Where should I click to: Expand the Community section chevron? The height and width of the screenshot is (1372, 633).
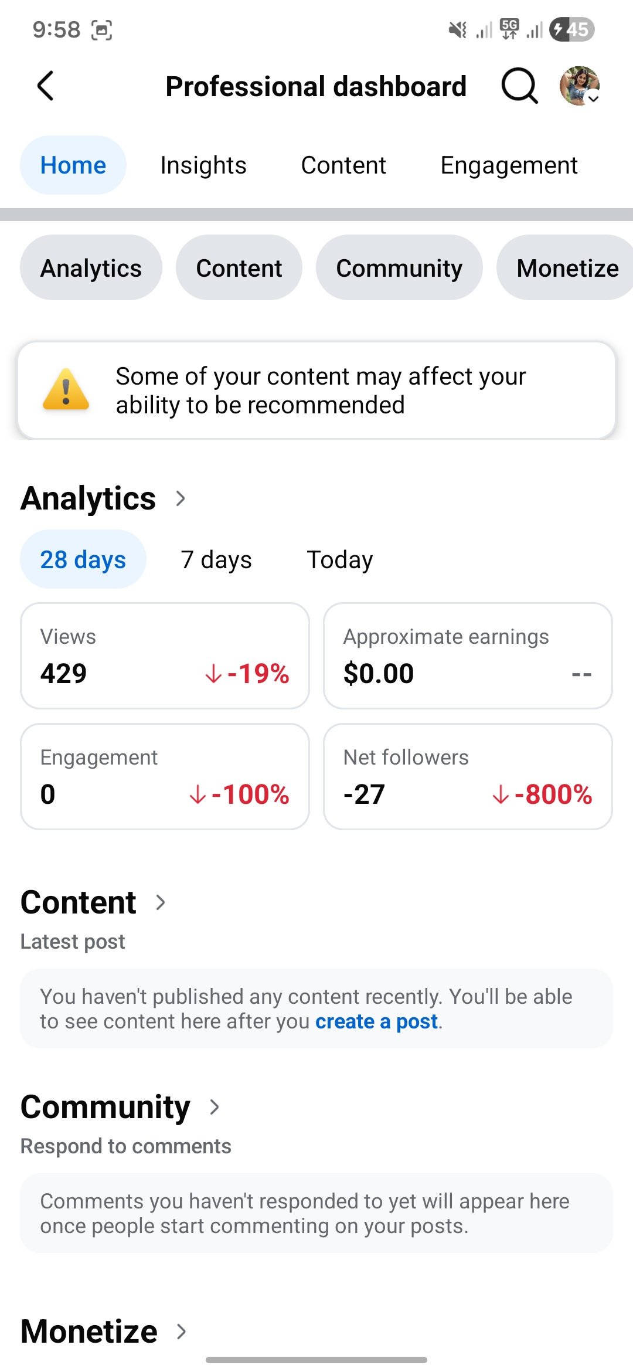pyautogui.click(x=215, y=1107)
